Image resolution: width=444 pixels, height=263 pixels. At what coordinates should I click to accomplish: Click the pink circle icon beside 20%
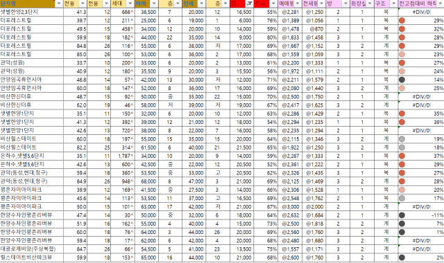402,190
